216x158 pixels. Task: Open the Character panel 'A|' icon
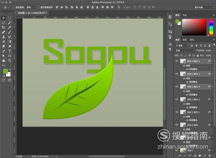tap(170, 44)
